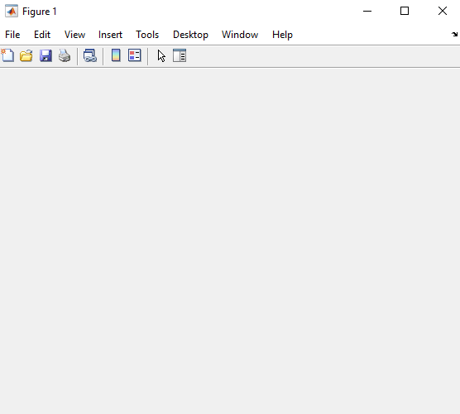This screenshot has height=414, width=460.
Task: Maximize the Figure 1 window
Action: pos(405,11)
